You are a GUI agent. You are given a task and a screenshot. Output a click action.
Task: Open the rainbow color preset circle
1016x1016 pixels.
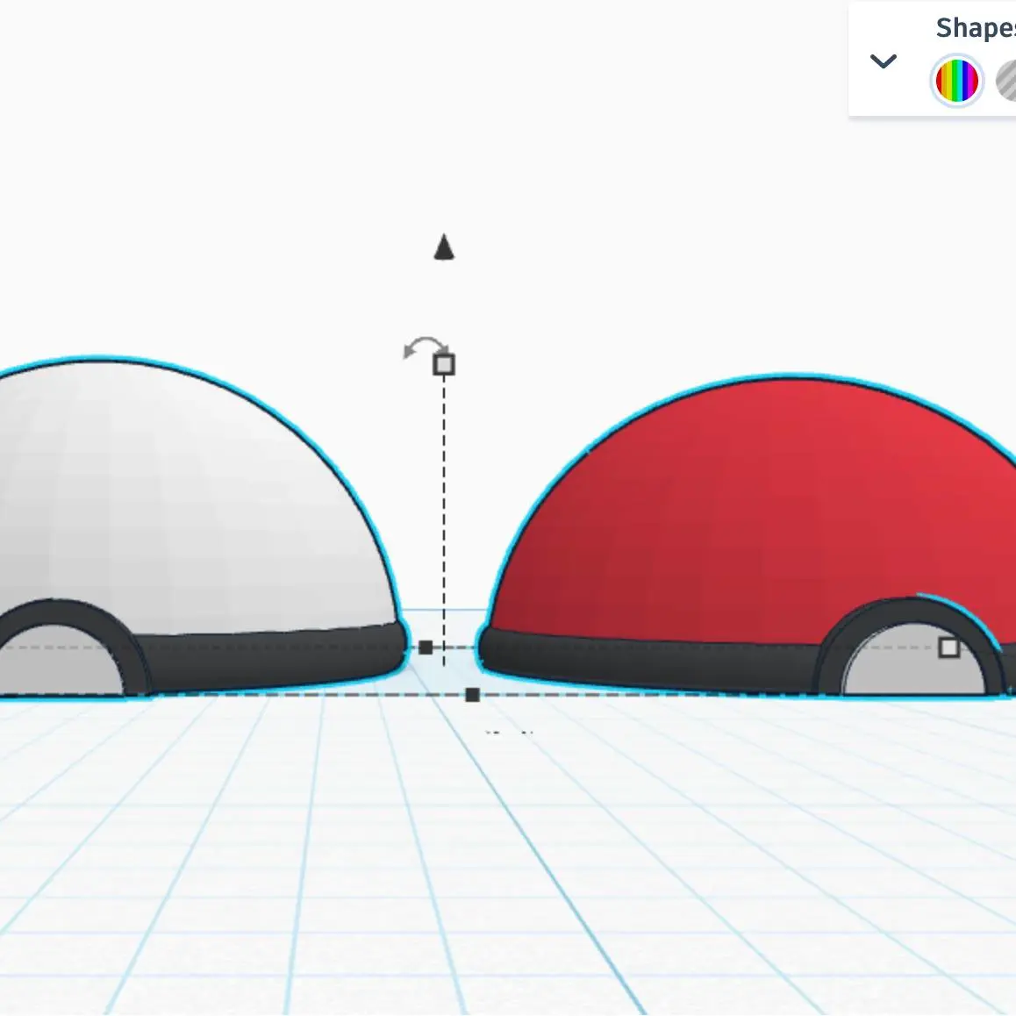(x=956, y=80)
